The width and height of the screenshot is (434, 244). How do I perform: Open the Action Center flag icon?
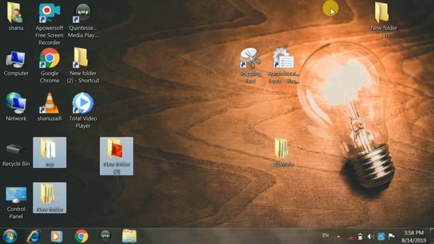(391, 237)
